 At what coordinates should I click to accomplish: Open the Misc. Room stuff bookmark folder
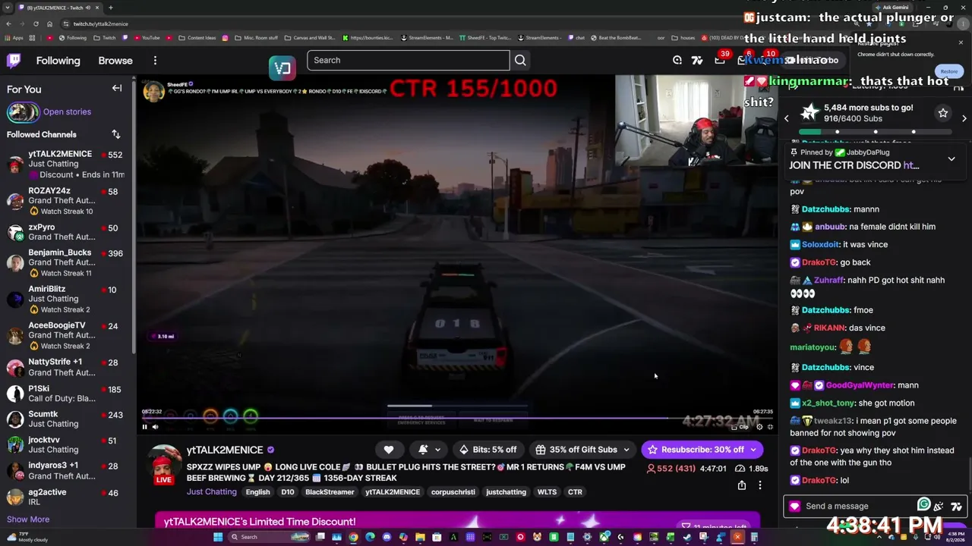tap(256, 38)
